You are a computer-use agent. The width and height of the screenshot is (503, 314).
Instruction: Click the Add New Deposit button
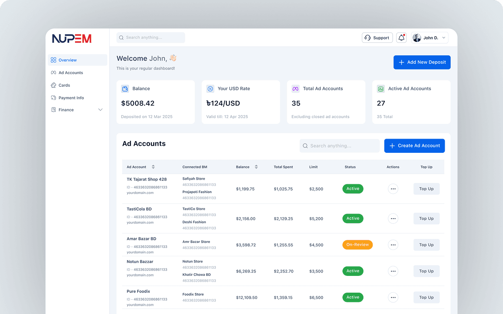point(422,62)
